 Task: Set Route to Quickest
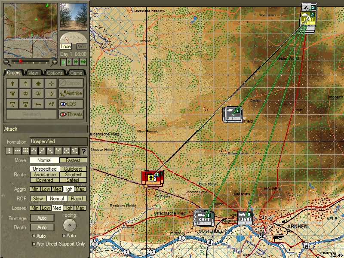coord(73,169)
